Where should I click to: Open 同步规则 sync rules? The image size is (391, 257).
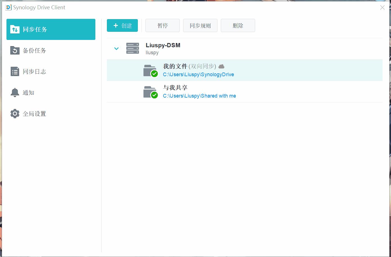[200, 26]
